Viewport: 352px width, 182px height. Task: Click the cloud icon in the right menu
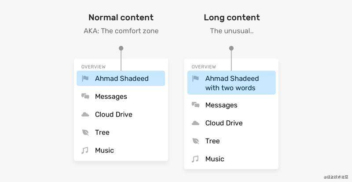[195, 123]
